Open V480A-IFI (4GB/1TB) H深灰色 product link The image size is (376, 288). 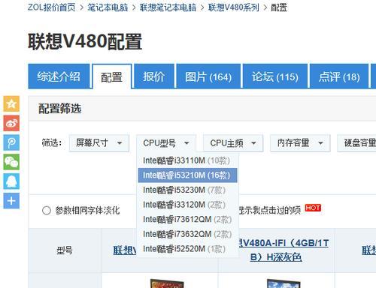pyautogui.click(x=284, y=250)
